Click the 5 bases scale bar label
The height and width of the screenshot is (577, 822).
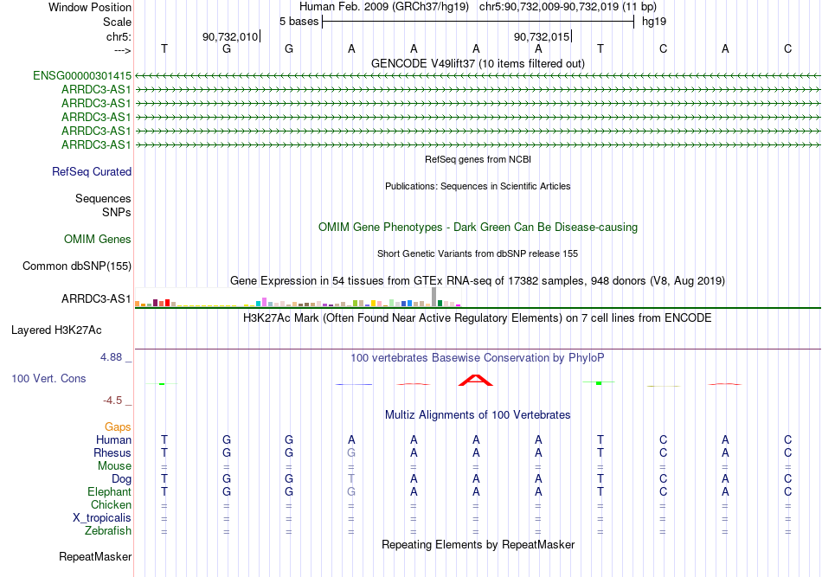pyautogui.click(x=299, y=22)
